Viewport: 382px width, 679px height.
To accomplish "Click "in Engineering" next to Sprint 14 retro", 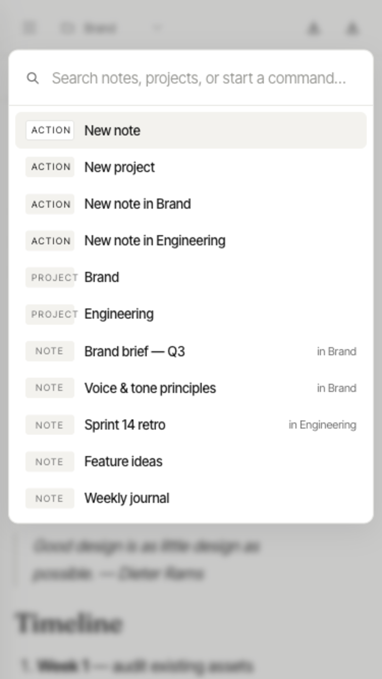I will point(323,425).
